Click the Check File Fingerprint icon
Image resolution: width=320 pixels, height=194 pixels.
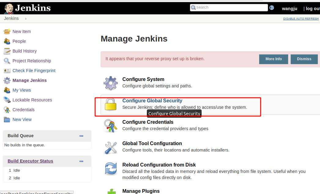point(7,71)
